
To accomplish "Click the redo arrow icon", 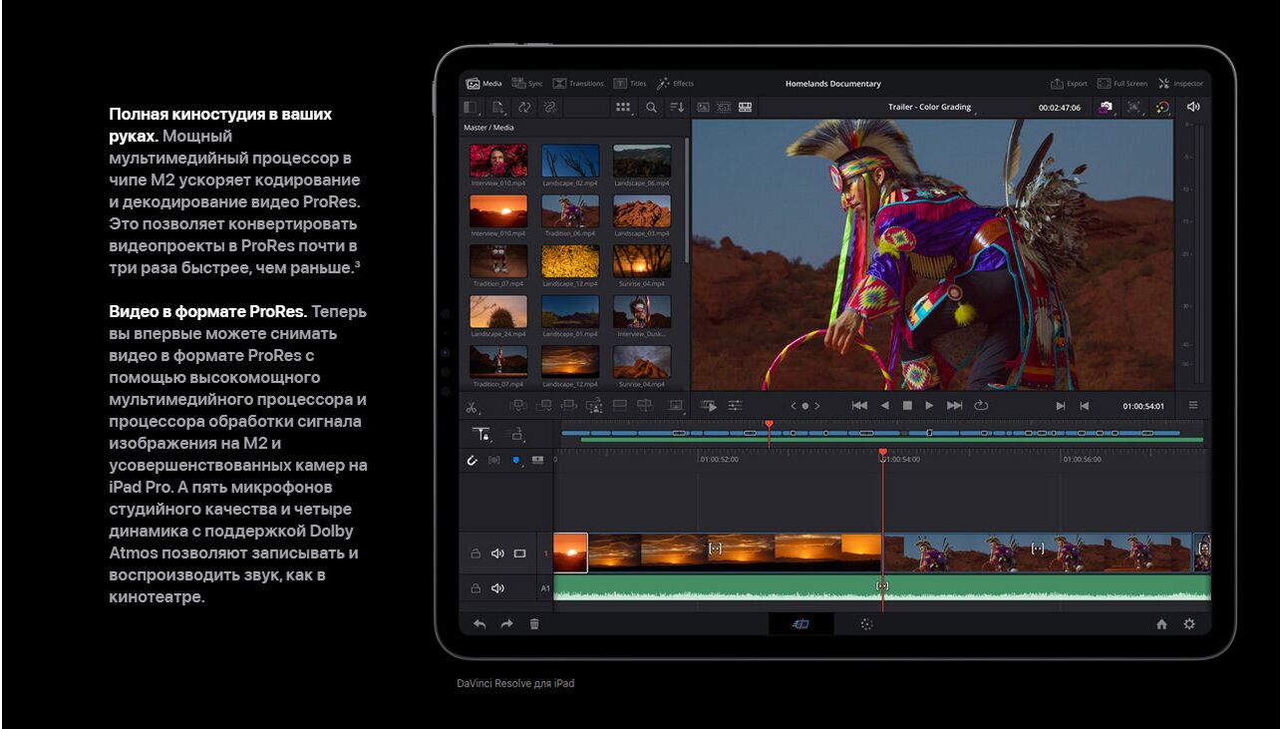I will (x=506, y=624).
